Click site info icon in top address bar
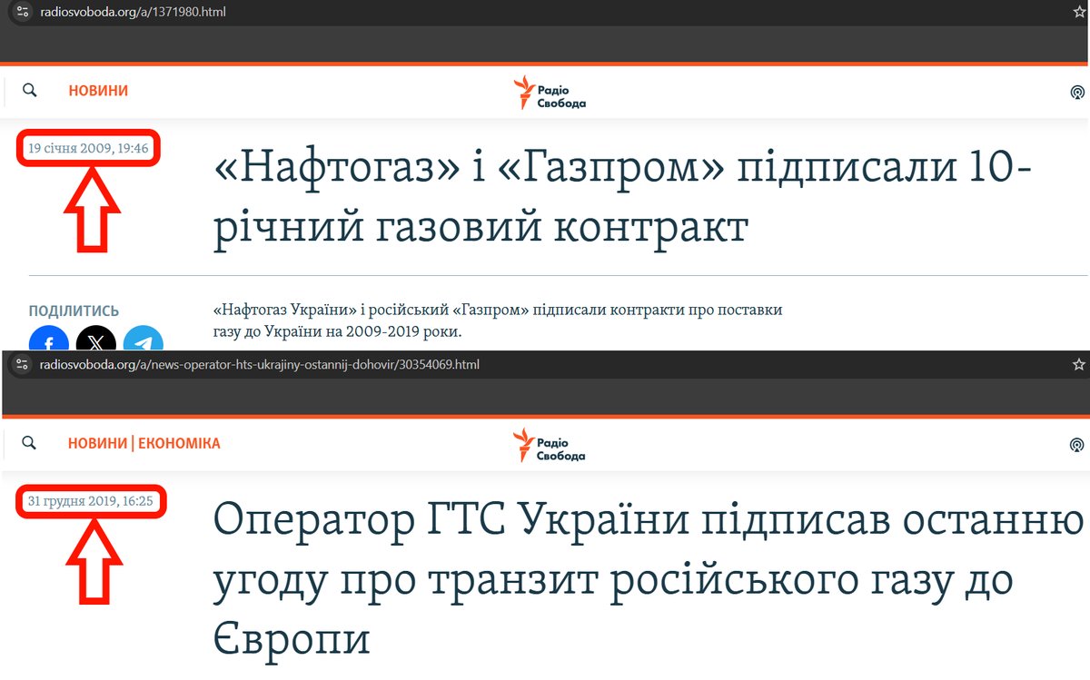 [x=22, y=12]
